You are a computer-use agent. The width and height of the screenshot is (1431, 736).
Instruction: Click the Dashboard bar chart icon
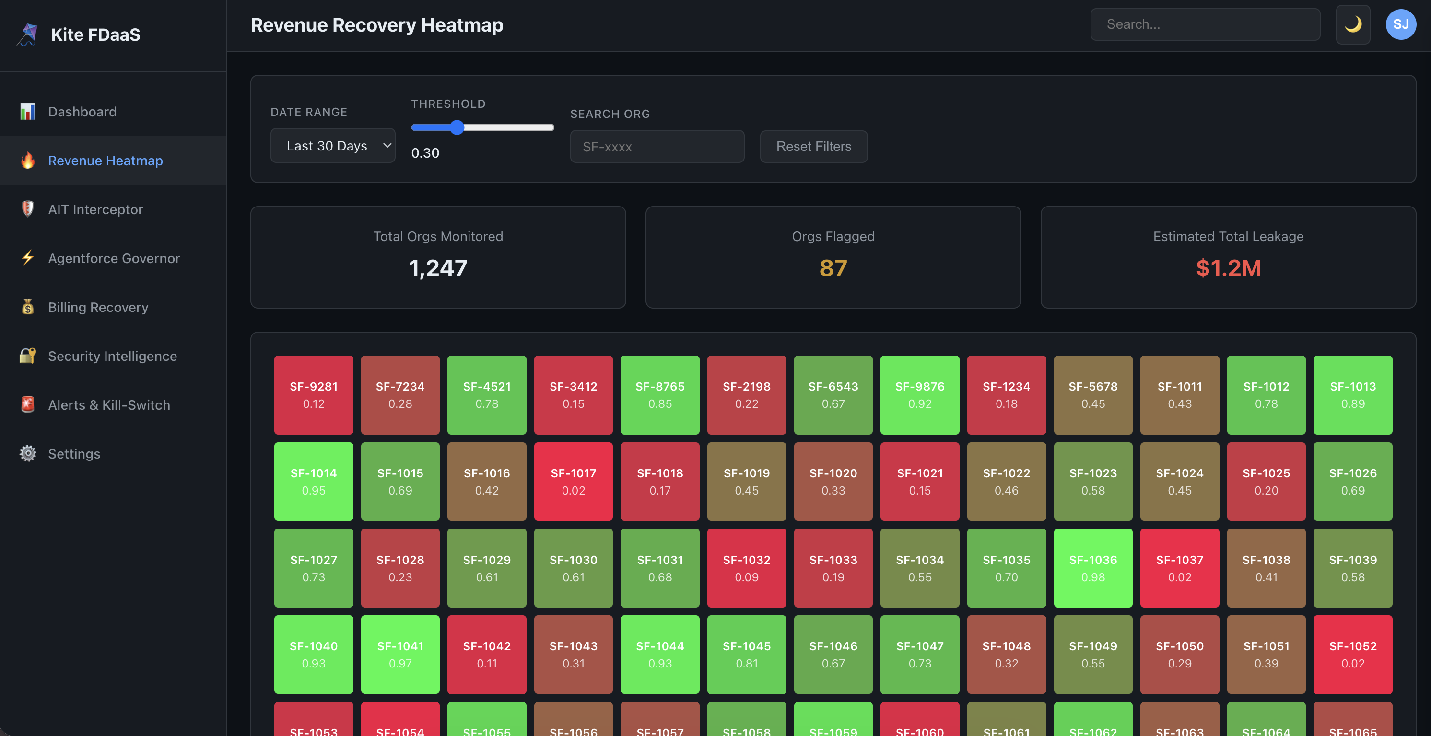coord(27,112)
